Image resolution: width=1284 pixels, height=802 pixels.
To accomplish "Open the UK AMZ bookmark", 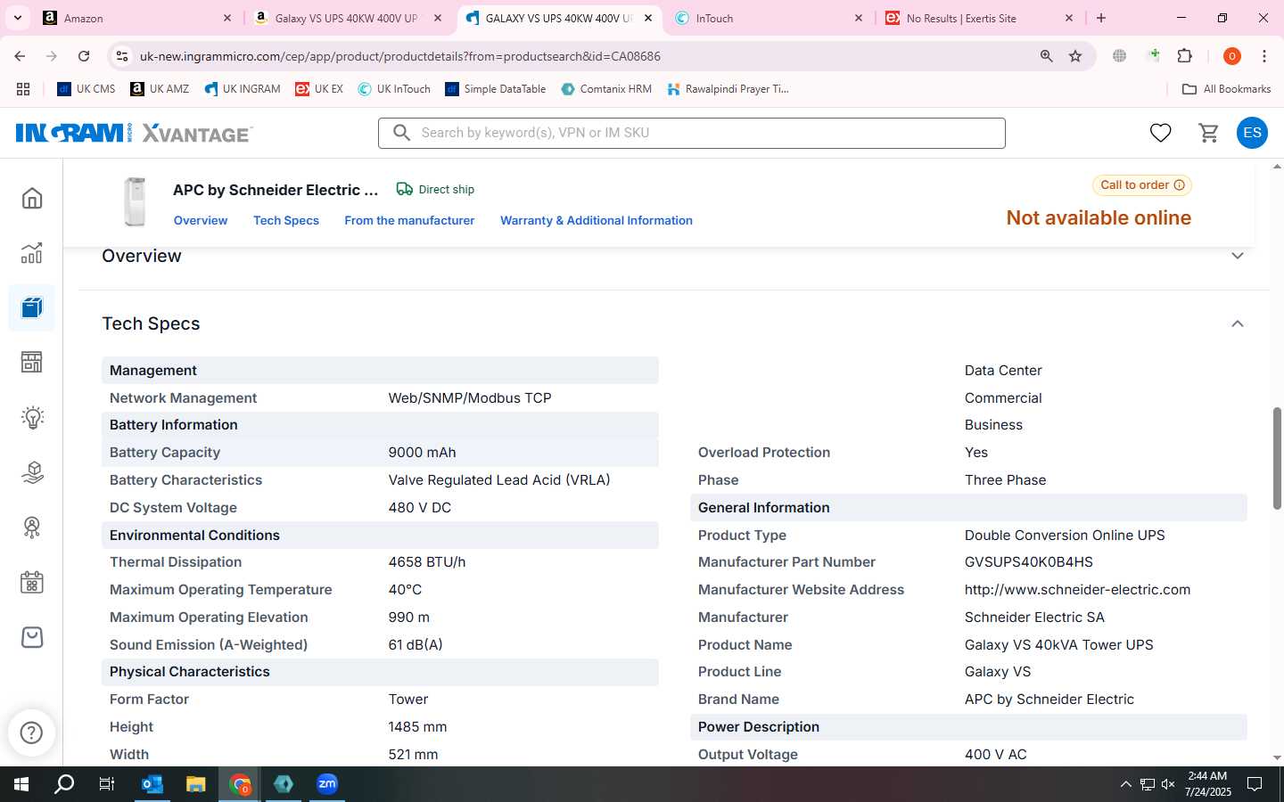I will click(160, 89).
